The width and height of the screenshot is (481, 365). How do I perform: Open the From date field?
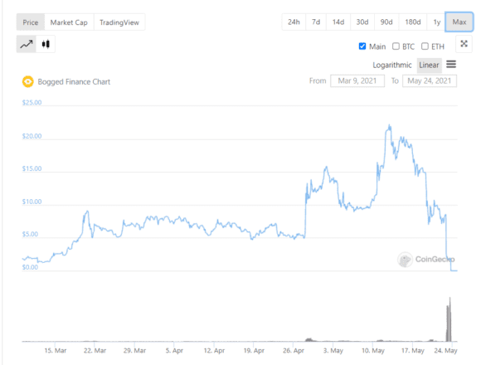click(x=357, y=81)
